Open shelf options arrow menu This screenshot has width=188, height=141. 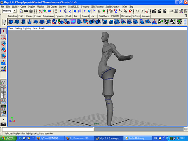[x=4, y=24]
